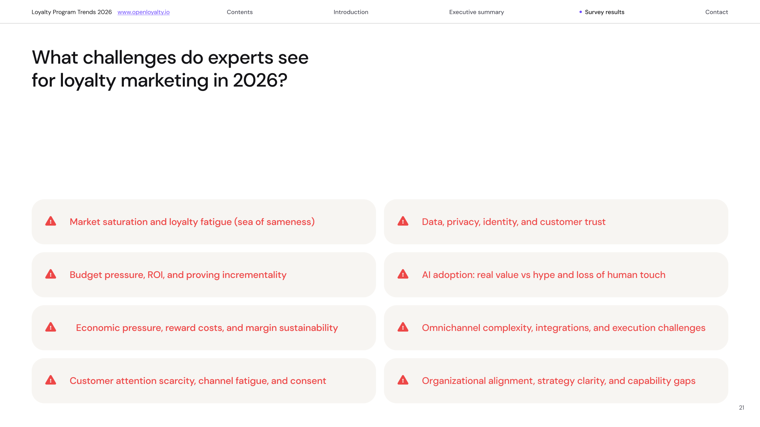
Task: Jump to the Contact section
Action: tap(716, 12)
